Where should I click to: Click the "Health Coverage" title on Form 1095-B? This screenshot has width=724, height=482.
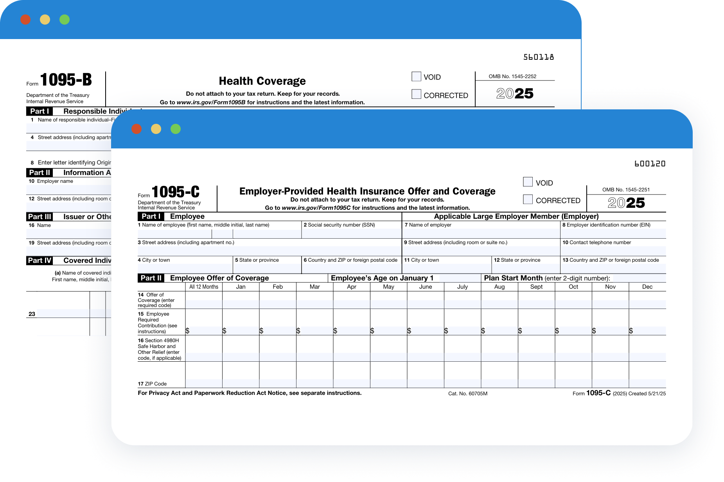coord(262,81)
